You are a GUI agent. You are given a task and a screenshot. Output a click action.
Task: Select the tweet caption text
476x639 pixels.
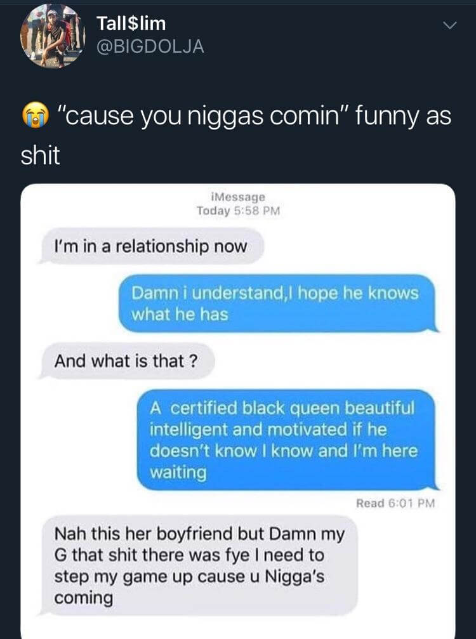tap(236, 135)
